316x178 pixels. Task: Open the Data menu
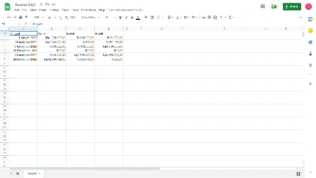click(x=65, y=10)
